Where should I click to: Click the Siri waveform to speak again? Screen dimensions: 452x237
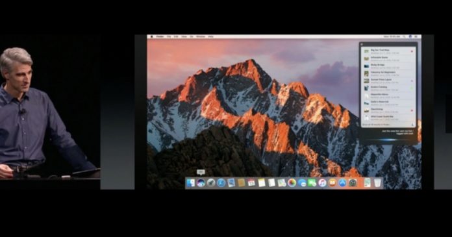point(388,140)
